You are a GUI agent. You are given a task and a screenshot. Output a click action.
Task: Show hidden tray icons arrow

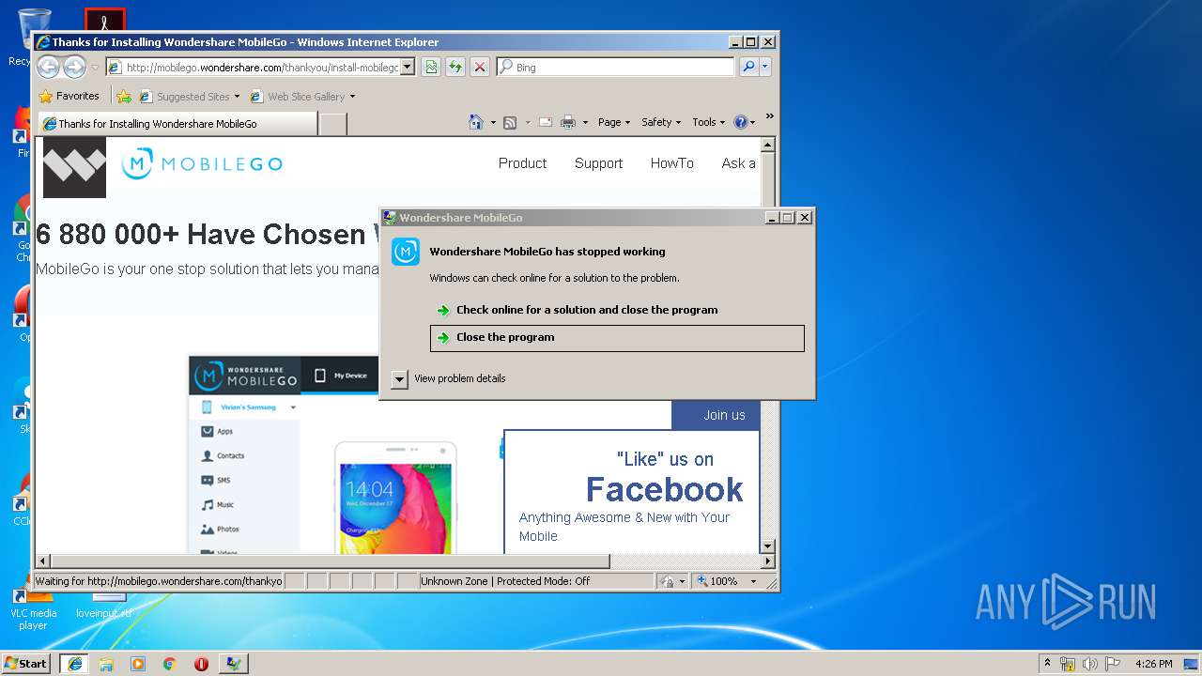click(1047, 664)
